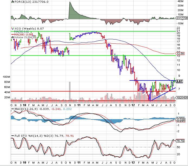
Task: Click the XCO (Weekly) price bar icon
Action: point(12,28)
